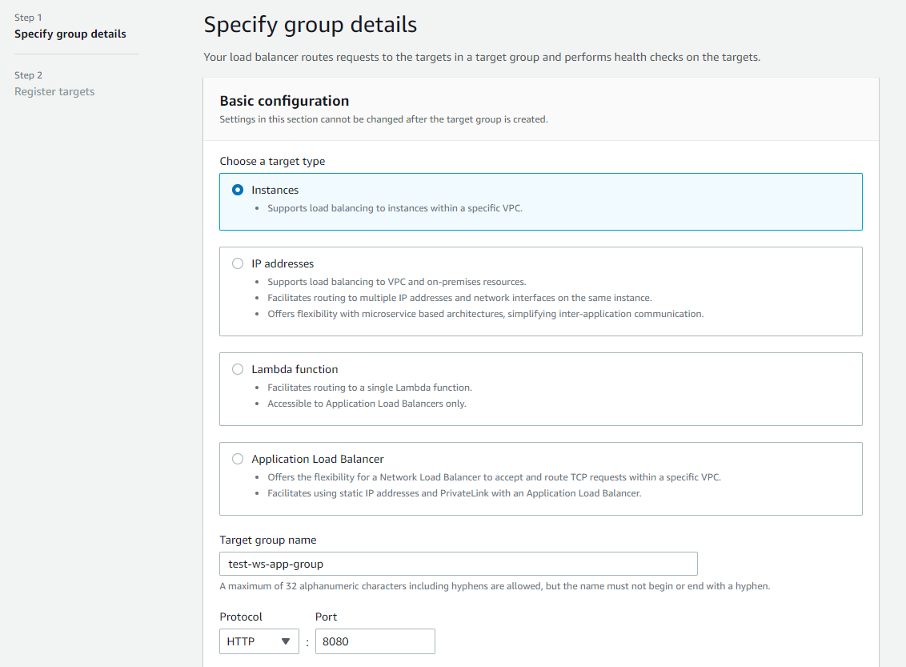Click the Choose a target type label
Screen dimensions: 906x667
pyautogui.click(x=272, y=161)
